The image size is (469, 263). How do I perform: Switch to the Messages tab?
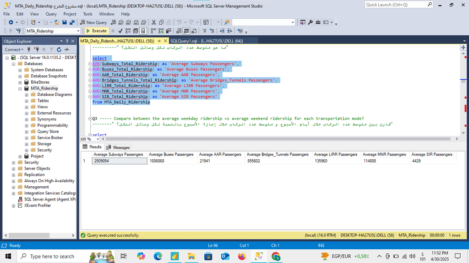(x=118, y=147)
